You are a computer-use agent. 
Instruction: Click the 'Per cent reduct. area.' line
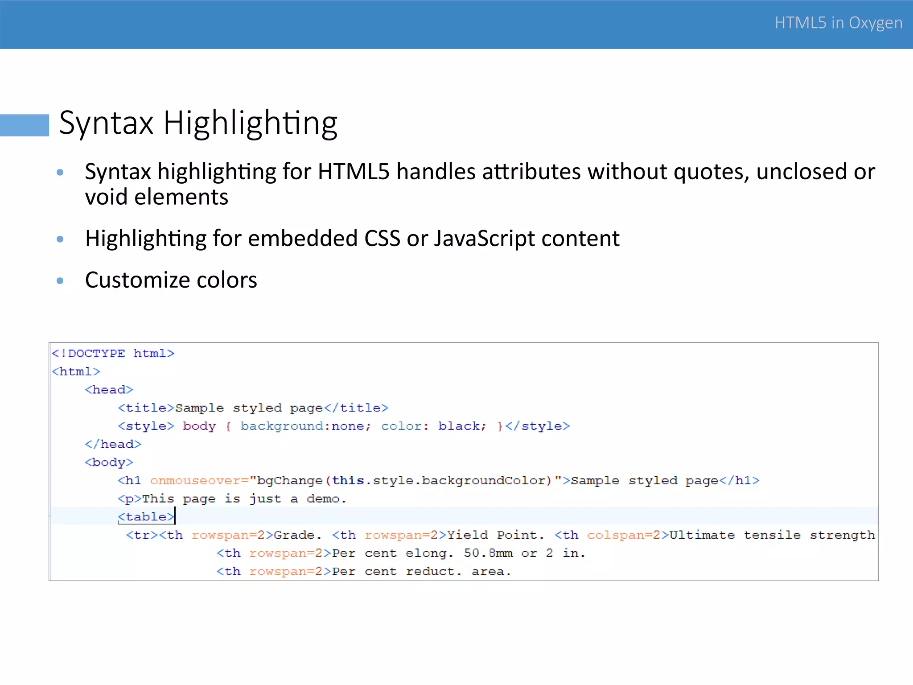(x=364, y=572)
